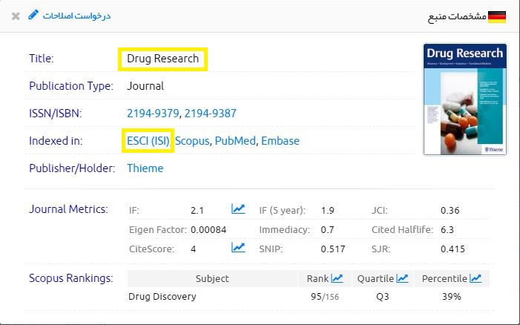Open the Embase index link
The image size is (520, 325).
(x=280, y=140)
